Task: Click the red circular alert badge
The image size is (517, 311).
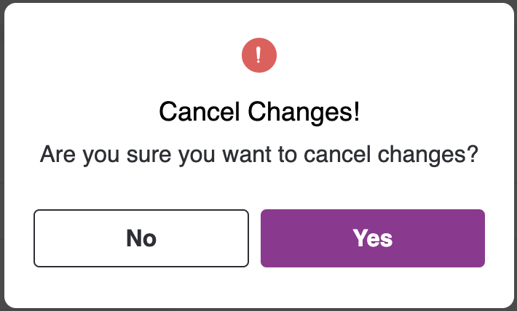Action: tap(259, 55)
